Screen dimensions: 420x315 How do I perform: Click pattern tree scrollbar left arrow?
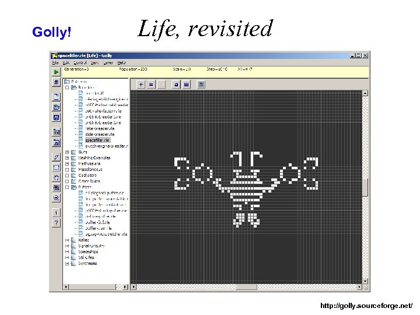tap(66, 287)
